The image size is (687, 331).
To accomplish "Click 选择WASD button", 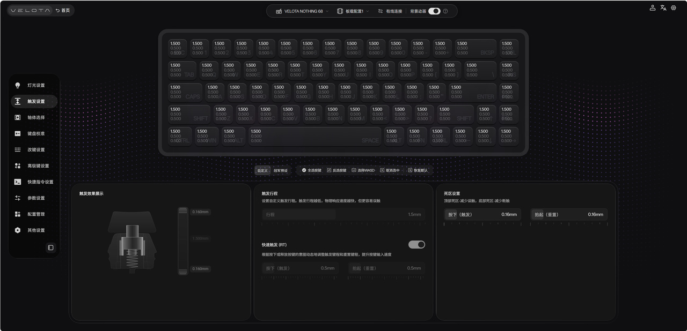I will pos(363,170).
